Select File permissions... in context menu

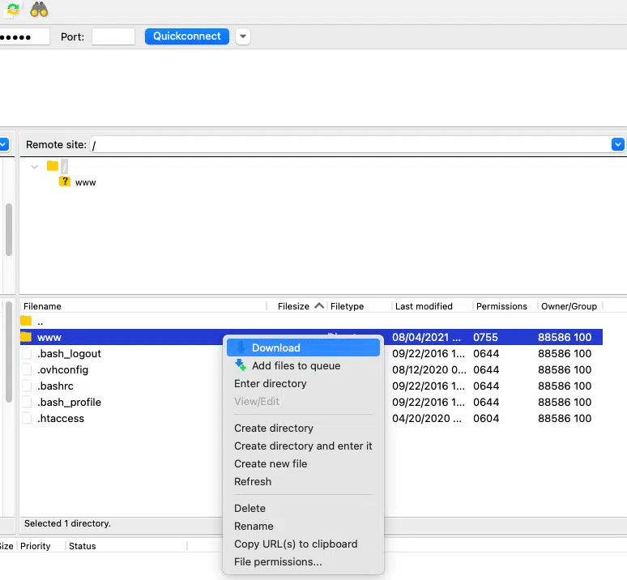(278, 562)
